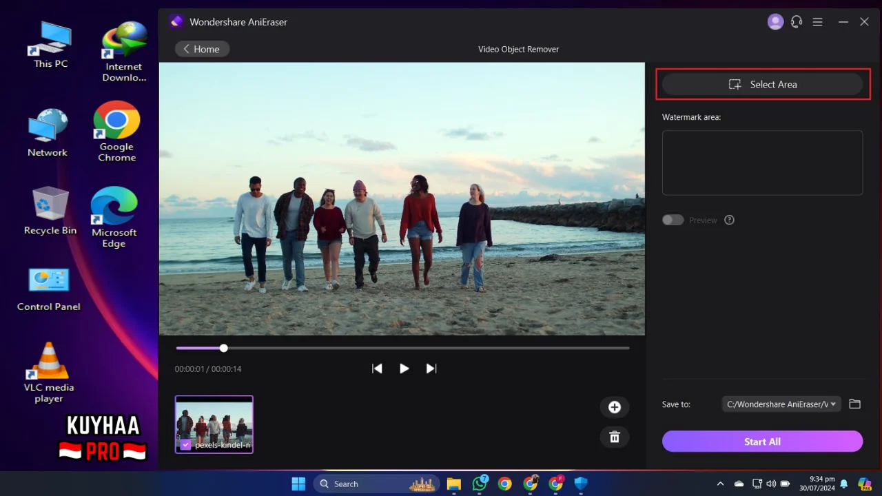
Task: Click the video progress slider handle
Action: [x=223, y=348]
